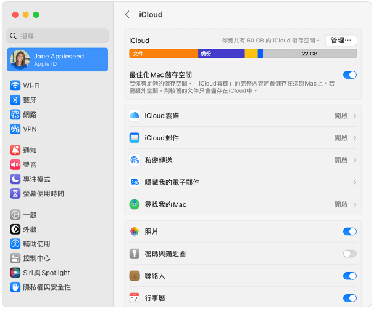Screen dimensions: 374x309
Task: Disable 照片 iCloud sync switch
Action: (x=349, y=231)
